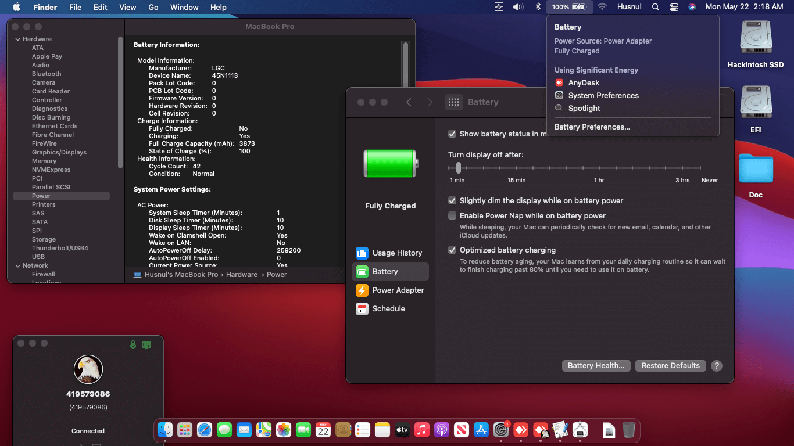794x446 pixels.
Task: Open the Window menu
Action: click(x=184, y=7)
